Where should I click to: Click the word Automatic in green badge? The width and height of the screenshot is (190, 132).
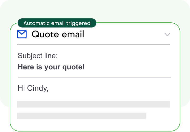[x=37, y=23]
